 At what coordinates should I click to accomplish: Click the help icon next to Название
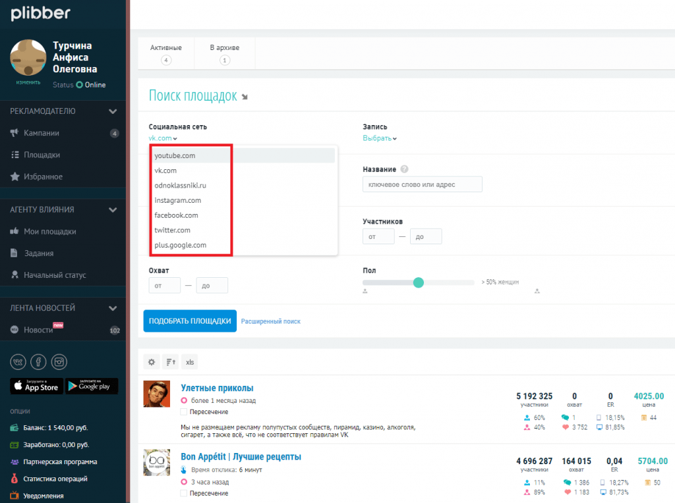tap(404, 169)
